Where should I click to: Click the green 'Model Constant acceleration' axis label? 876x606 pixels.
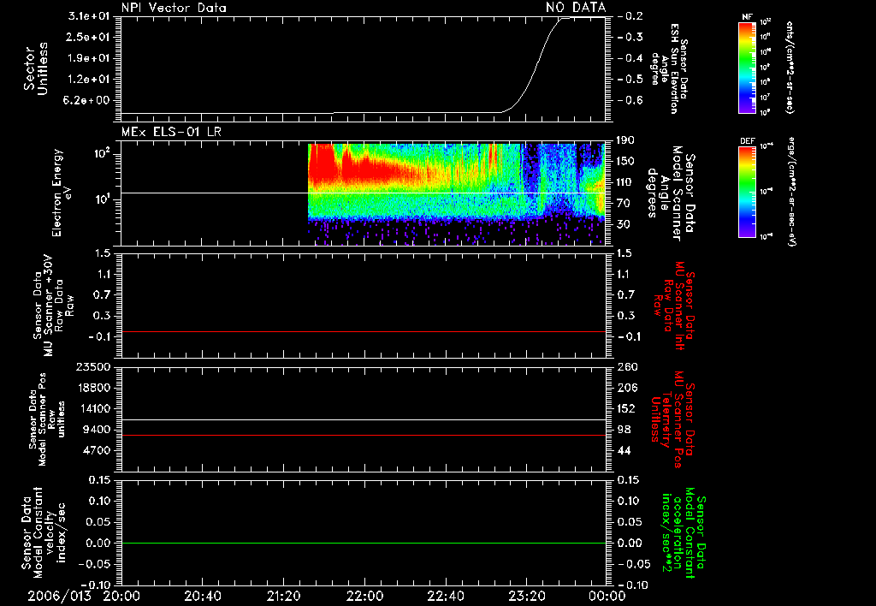[684, 532]
